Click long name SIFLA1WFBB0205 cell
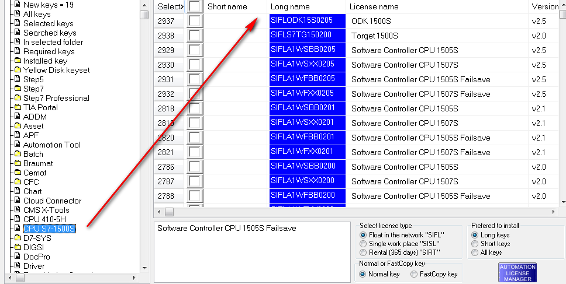This screenshot has height=284, width=566. click(307, 79)
